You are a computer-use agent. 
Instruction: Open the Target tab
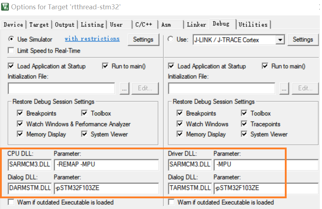tap(39, 25)
